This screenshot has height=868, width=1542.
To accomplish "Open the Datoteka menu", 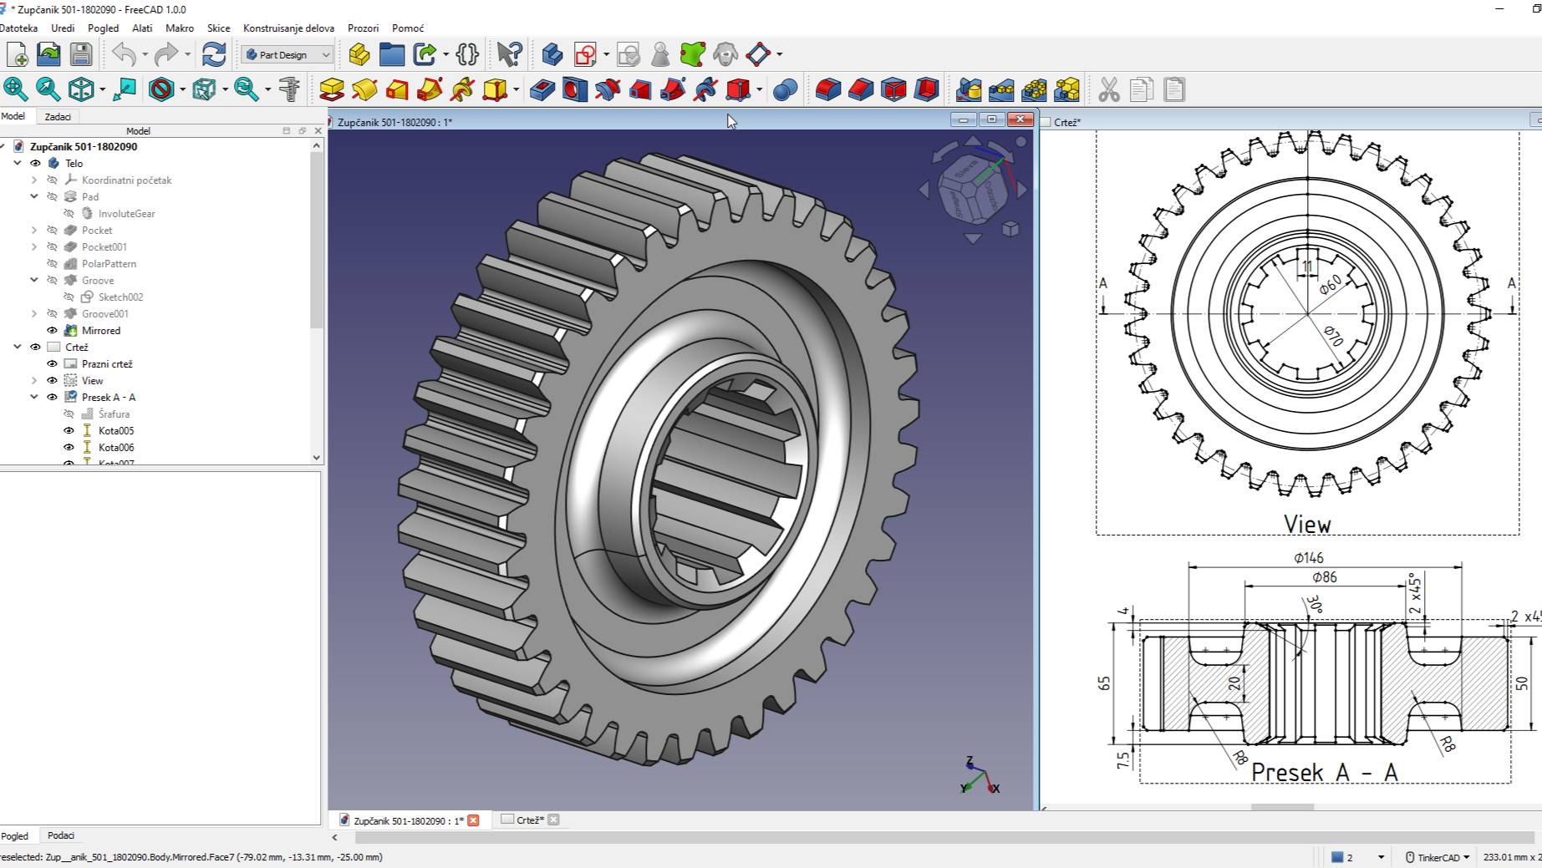I will pyautogui.click(x=18, y=28).
